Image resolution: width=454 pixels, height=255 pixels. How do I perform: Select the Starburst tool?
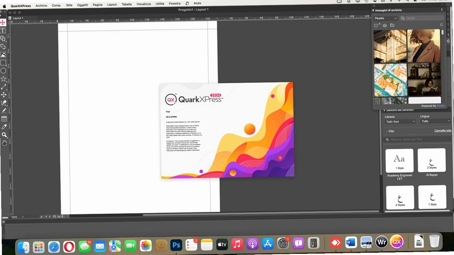click(3, 79)
